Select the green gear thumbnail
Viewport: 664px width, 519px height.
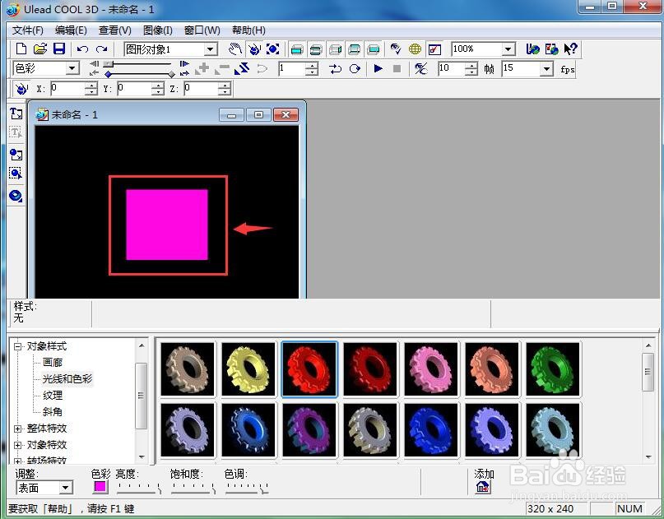(553, 369)
